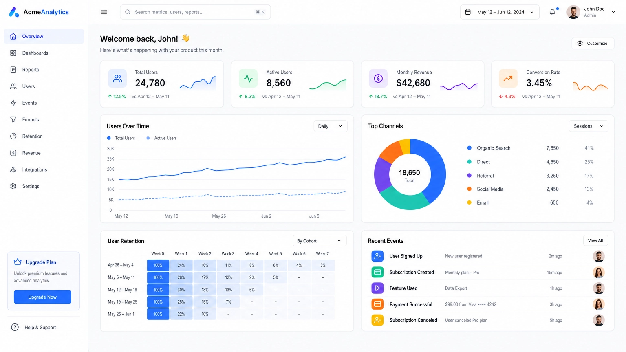The image size is (626, 352).
Task: Click View All in Recent Events
Action: tap(595, 240)
